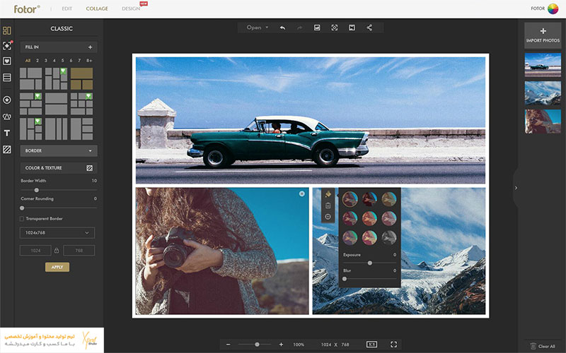Select the highlighted gold three-cell layout

click(x=81, y=78)
